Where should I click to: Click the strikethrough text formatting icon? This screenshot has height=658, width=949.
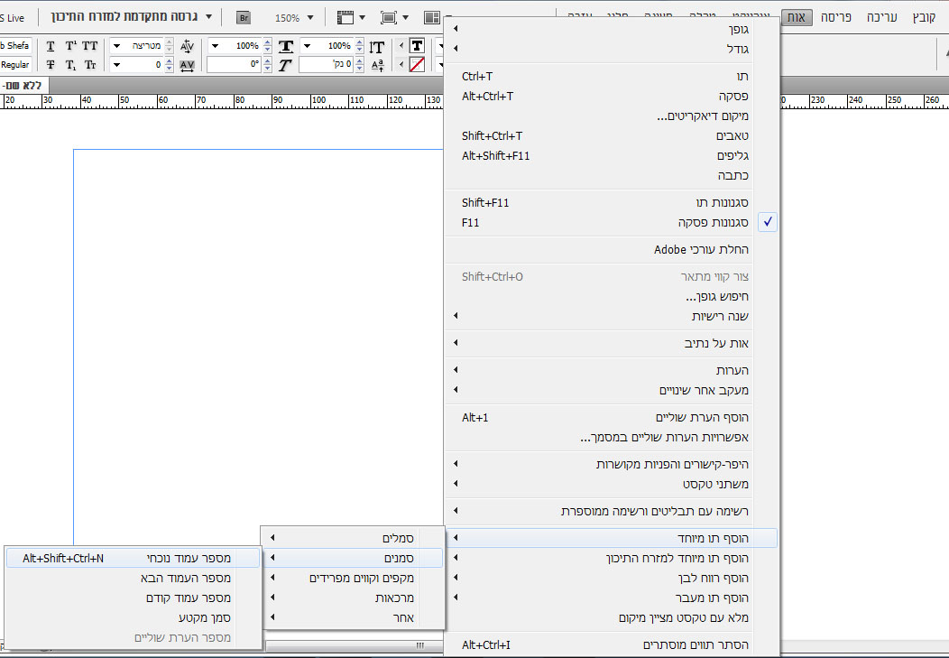click(x=51, y=64)
